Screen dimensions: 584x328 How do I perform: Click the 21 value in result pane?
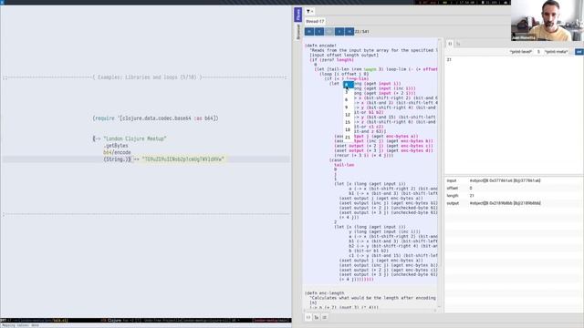(x=449, y=59)
